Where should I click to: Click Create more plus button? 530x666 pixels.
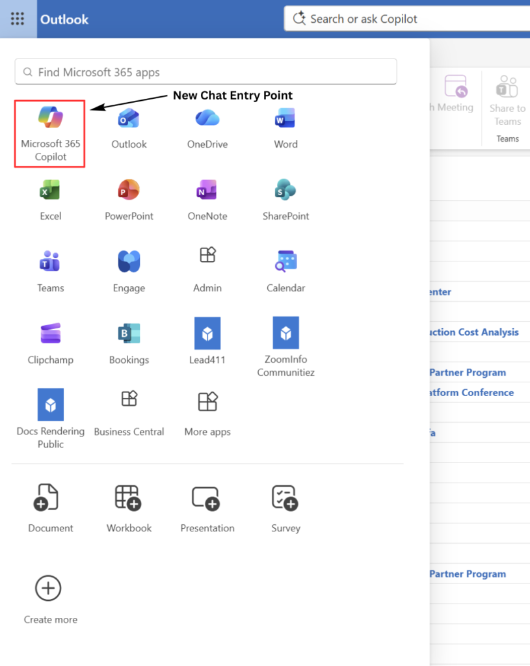(48, 588)
